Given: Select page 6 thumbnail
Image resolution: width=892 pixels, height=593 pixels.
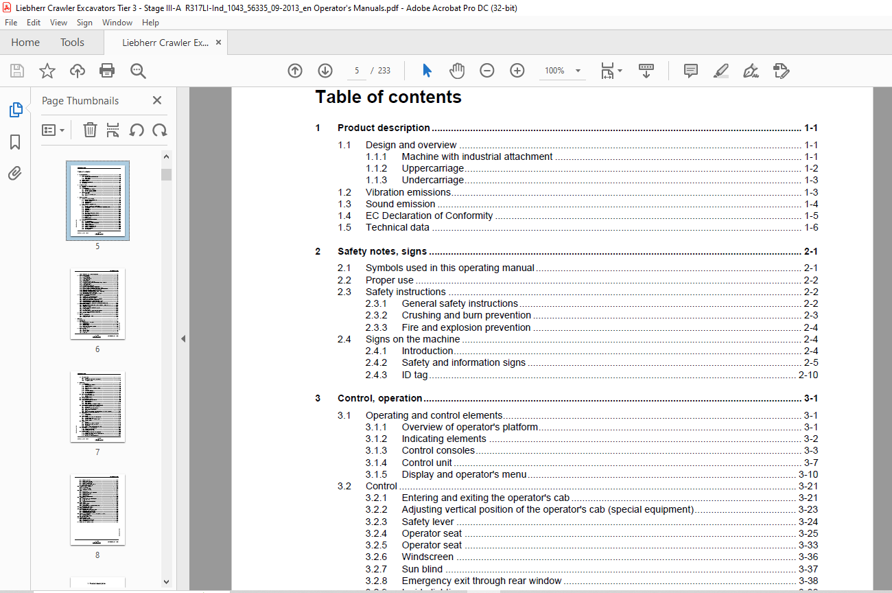Looking at the screenshot, I should tap(97, 303).
